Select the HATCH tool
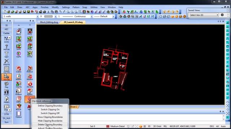 coord(6,70)
